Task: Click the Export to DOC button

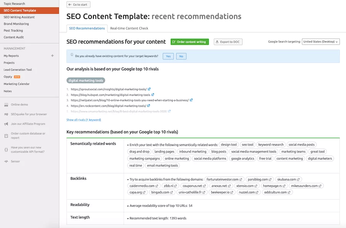Action: coord(228,41)
